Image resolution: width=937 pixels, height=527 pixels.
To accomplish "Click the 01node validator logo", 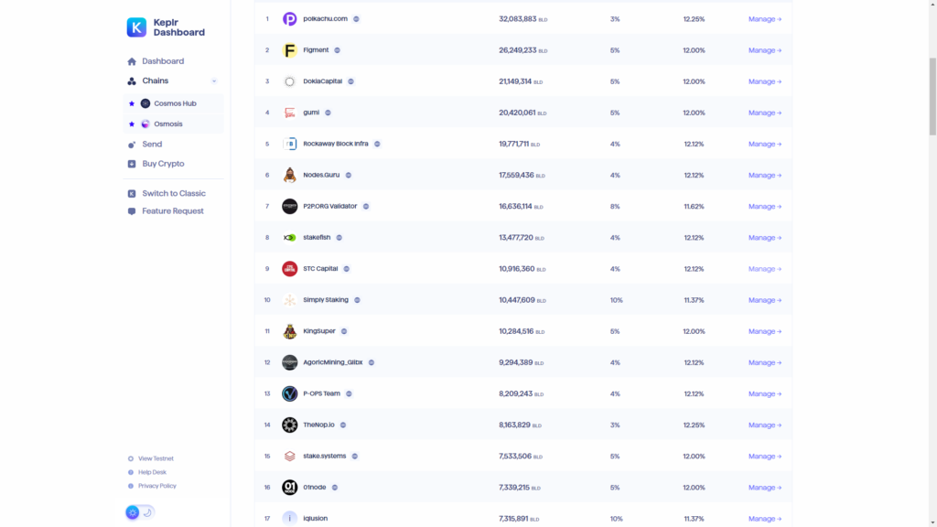I will 289,488.
